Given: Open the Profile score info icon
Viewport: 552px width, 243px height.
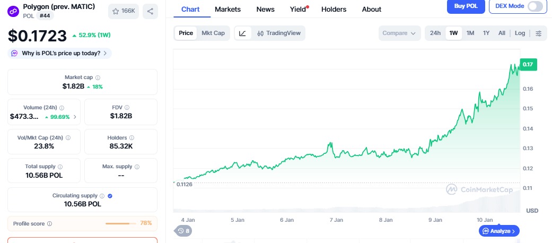Looking at the screenshot, I should point(50,223).
